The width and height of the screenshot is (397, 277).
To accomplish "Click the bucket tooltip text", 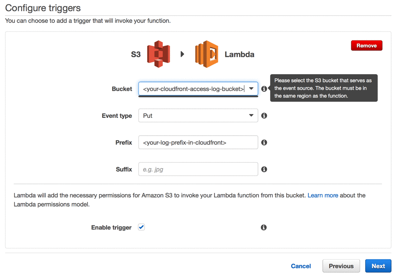I will pos(323,88).
